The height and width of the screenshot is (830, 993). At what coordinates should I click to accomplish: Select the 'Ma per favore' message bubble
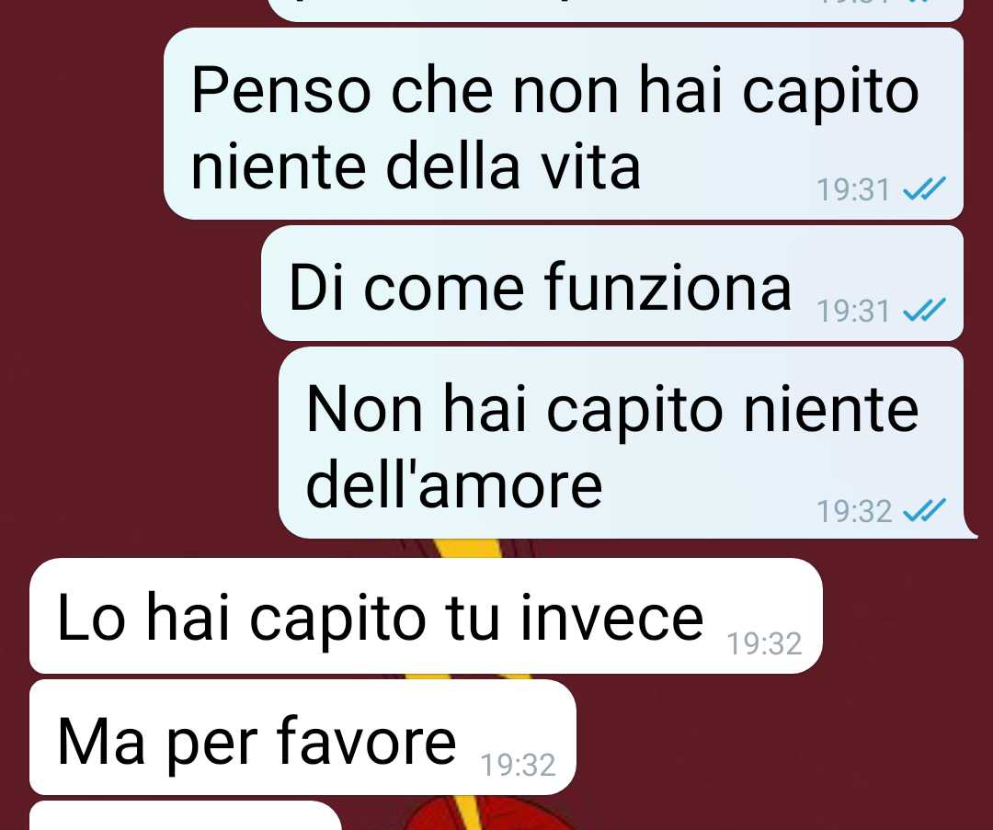[x=302, y=737]
